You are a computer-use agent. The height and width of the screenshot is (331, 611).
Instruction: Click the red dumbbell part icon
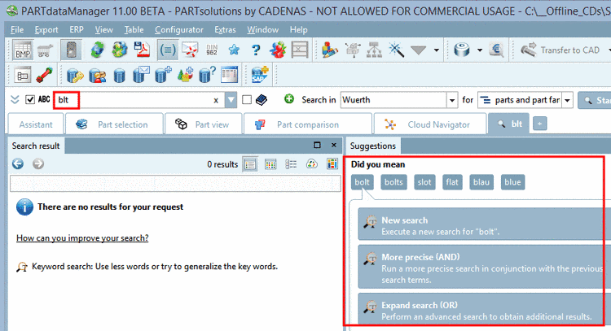coord(45,75)
